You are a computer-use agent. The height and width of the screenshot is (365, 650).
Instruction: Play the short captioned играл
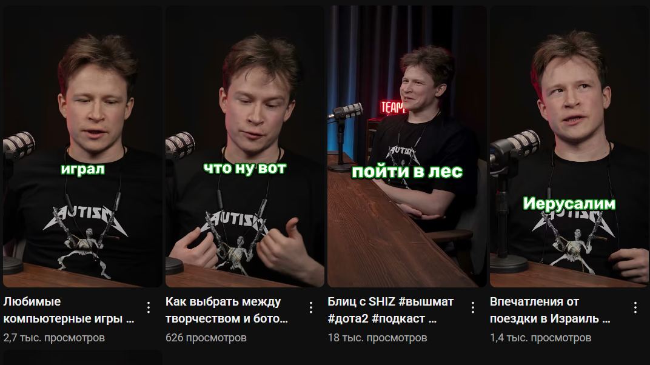[x=83, y=146]
